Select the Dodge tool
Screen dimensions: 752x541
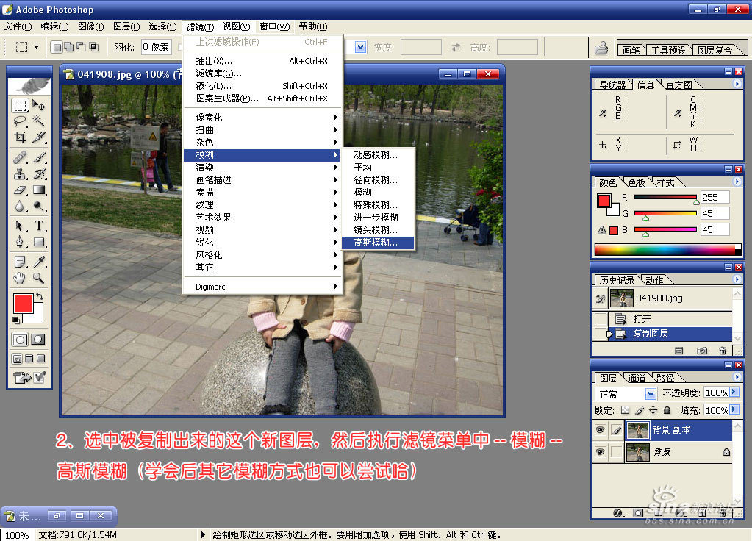pyautogui.click(x=39, y=207)
